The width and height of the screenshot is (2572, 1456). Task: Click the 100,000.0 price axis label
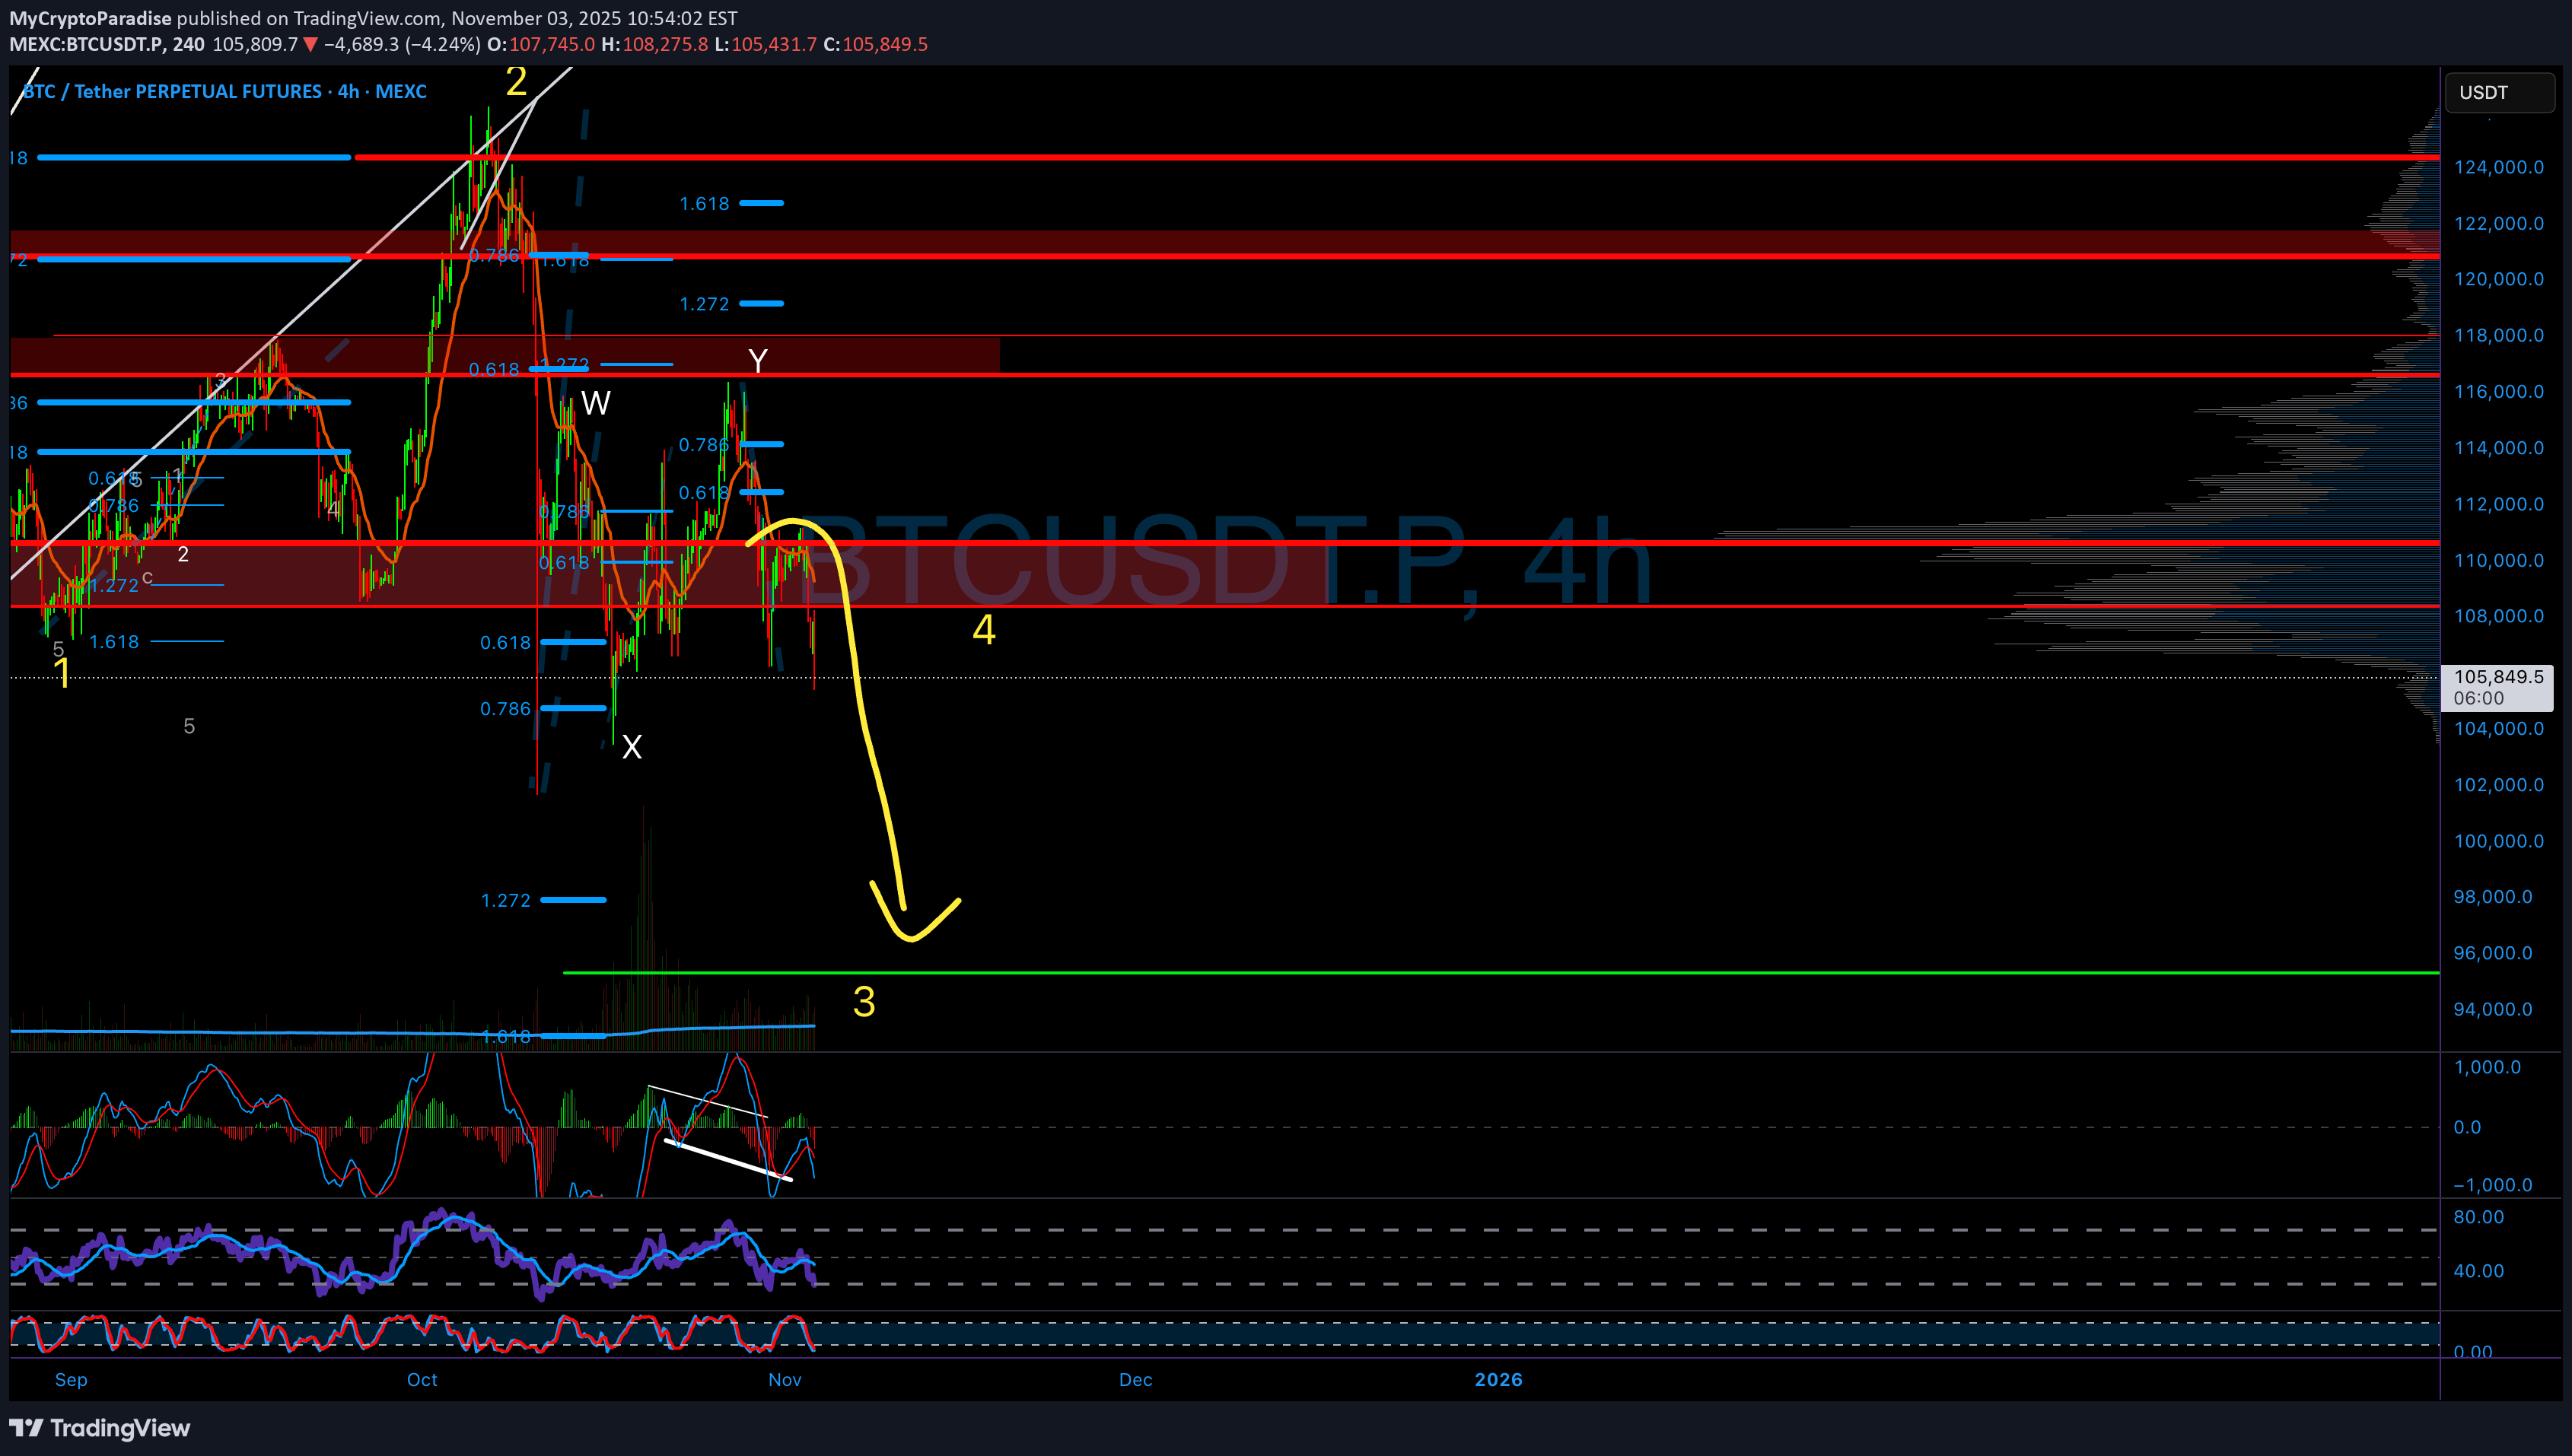2498,841
